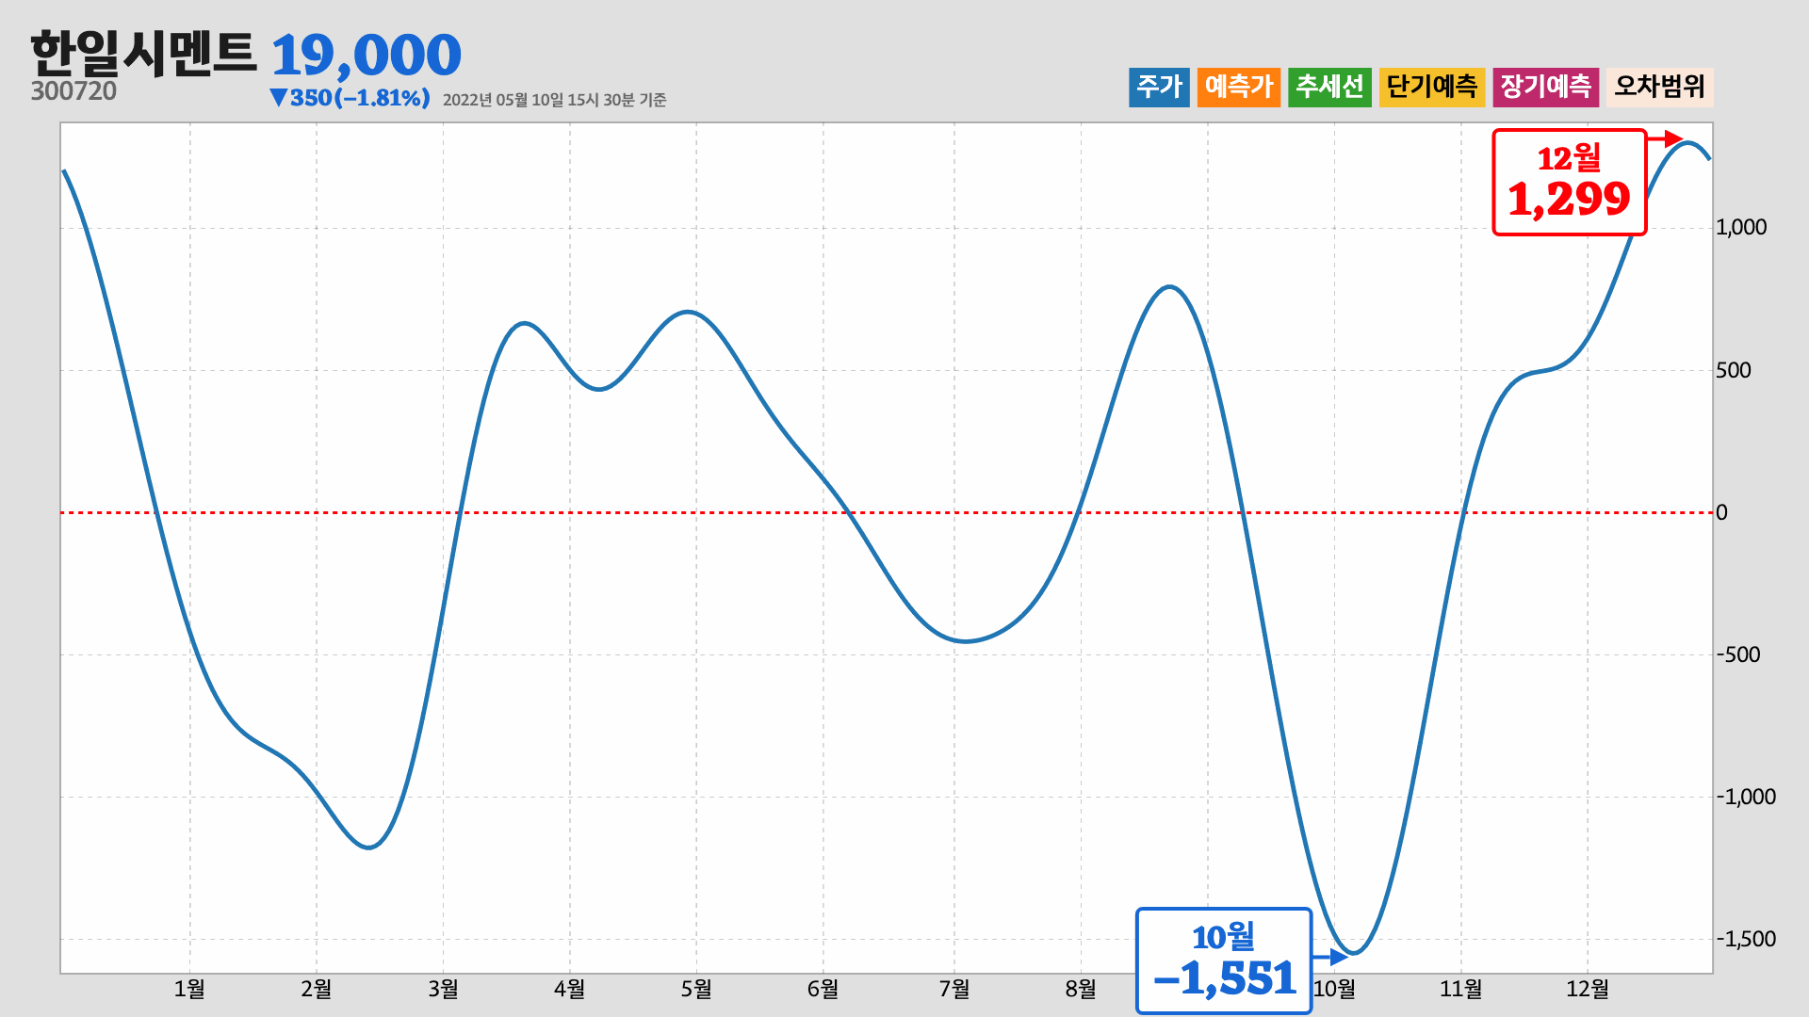Click the -1,500 y-axis label
Screen dimensions: 1809x1017
1746,939
